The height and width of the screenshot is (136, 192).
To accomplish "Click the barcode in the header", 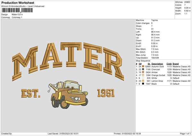I will (17, 10).
